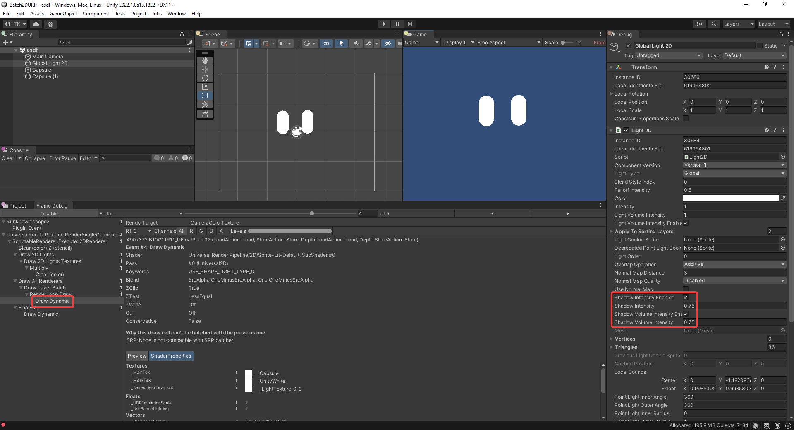Select the Rect tool in Scene toolbar
The image size is (794, 430).
click(x=205, y=96)
